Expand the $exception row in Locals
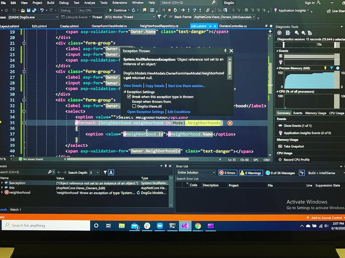 tap(2, 183)
